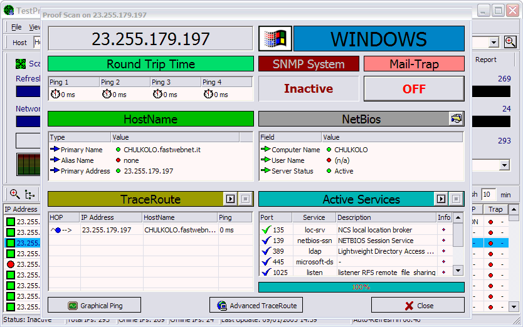Open the View menu in main window
This screenshot has width=523, height=327.
click(x=34, y=27)
